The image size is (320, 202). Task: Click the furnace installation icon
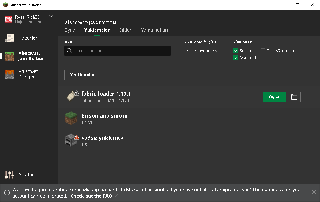click(71, 140)
